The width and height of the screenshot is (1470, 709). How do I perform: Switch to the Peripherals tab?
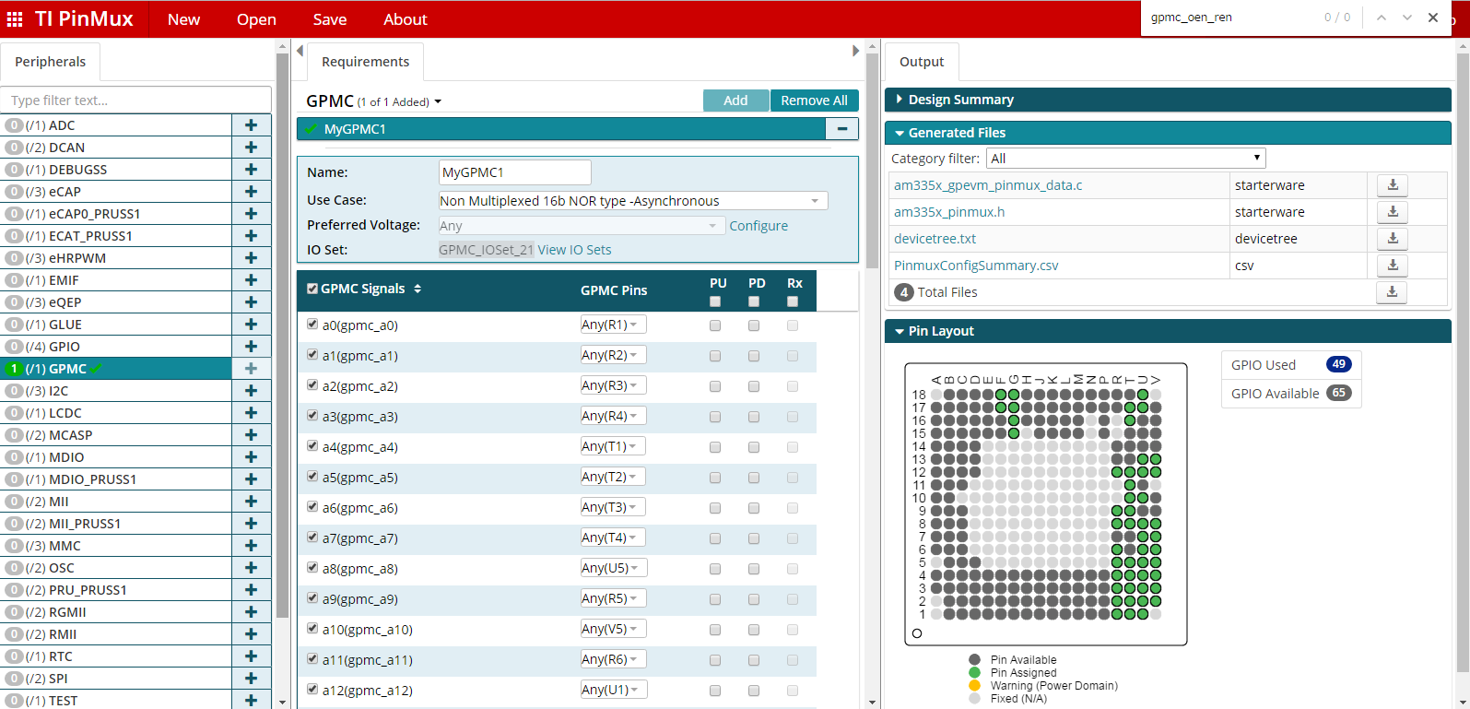pos(51,62)
